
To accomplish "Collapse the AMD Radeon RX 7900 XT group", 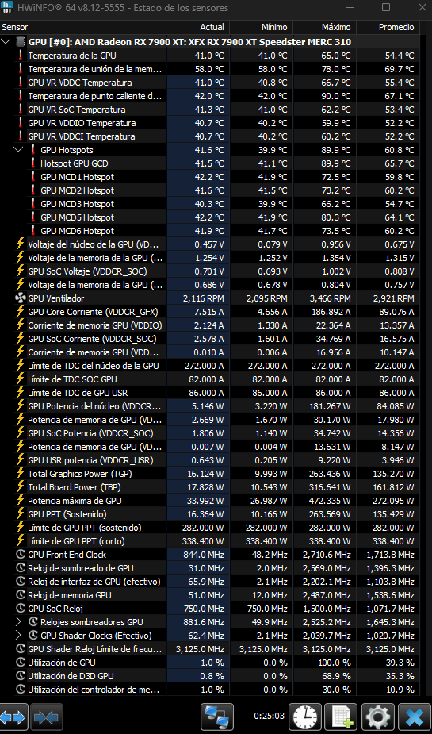I will tap(6, 42).
